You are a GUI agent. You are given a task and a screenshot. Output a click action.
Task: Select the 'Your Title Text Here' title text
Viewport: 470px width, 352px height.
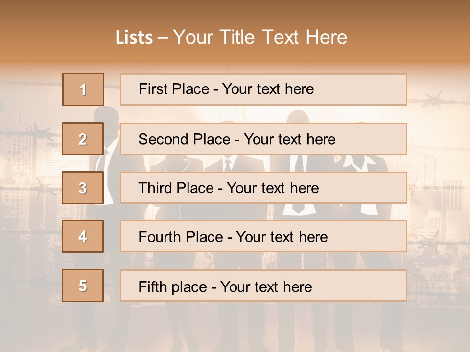click(x=260, y=37)
